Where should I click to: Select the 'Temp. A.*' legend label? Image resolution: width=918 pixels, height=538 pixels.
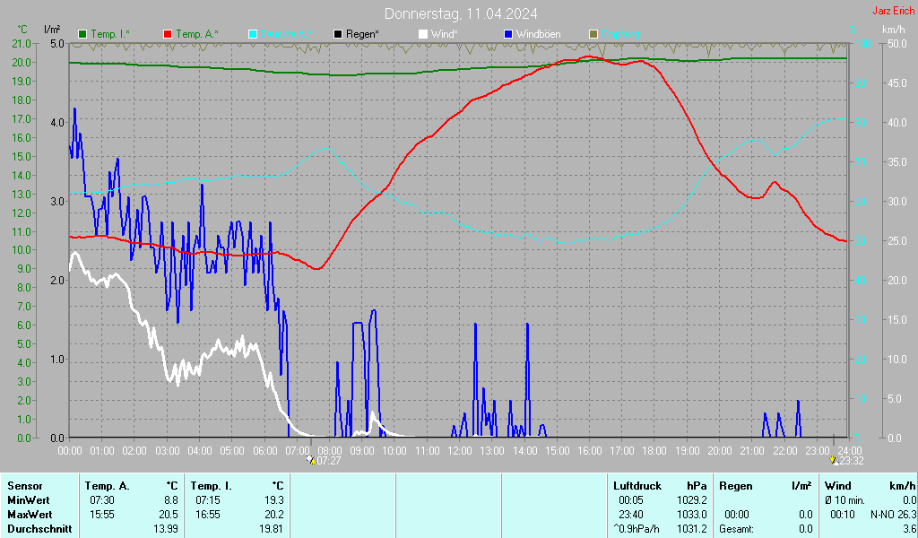coord(196,34)
